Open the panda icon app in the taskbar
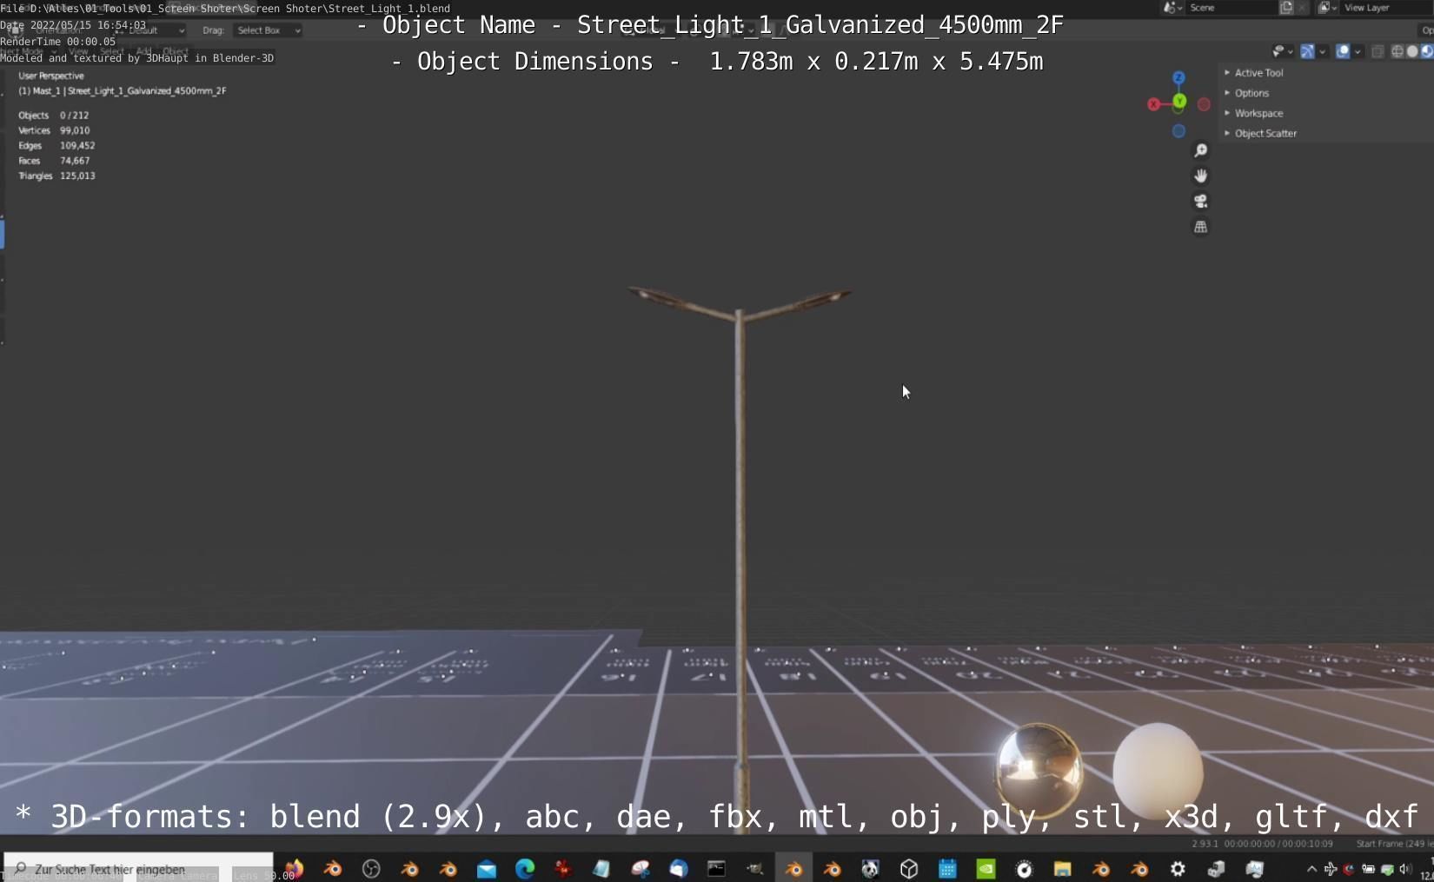The image size is (1434, 882). tap(870, 868)
